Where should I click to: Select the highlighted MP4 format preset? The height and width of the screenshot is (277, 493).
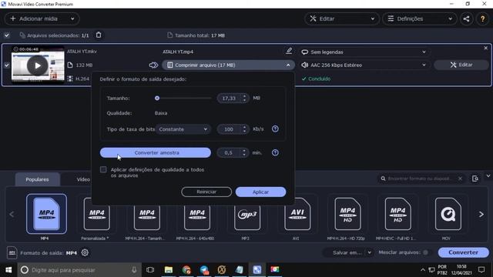(46, 214)
